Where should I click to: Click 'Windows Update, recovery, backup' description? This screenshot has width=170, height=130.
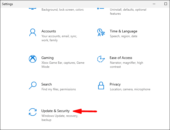point(60,118)
